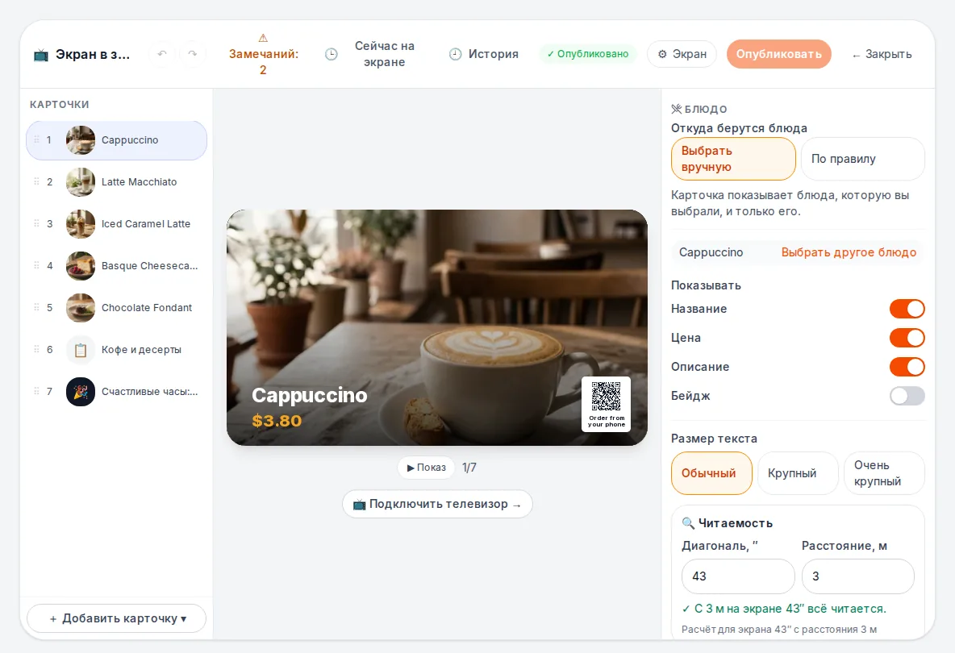955x653 pixels.
Task: Click the $3.80 price on preview
Action: pyautogui.click(x=277, y=421)
